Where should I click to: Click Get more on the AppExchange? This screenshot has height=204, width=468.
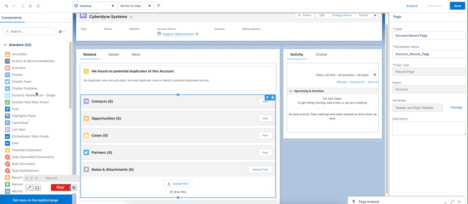[x=35, y=200]
